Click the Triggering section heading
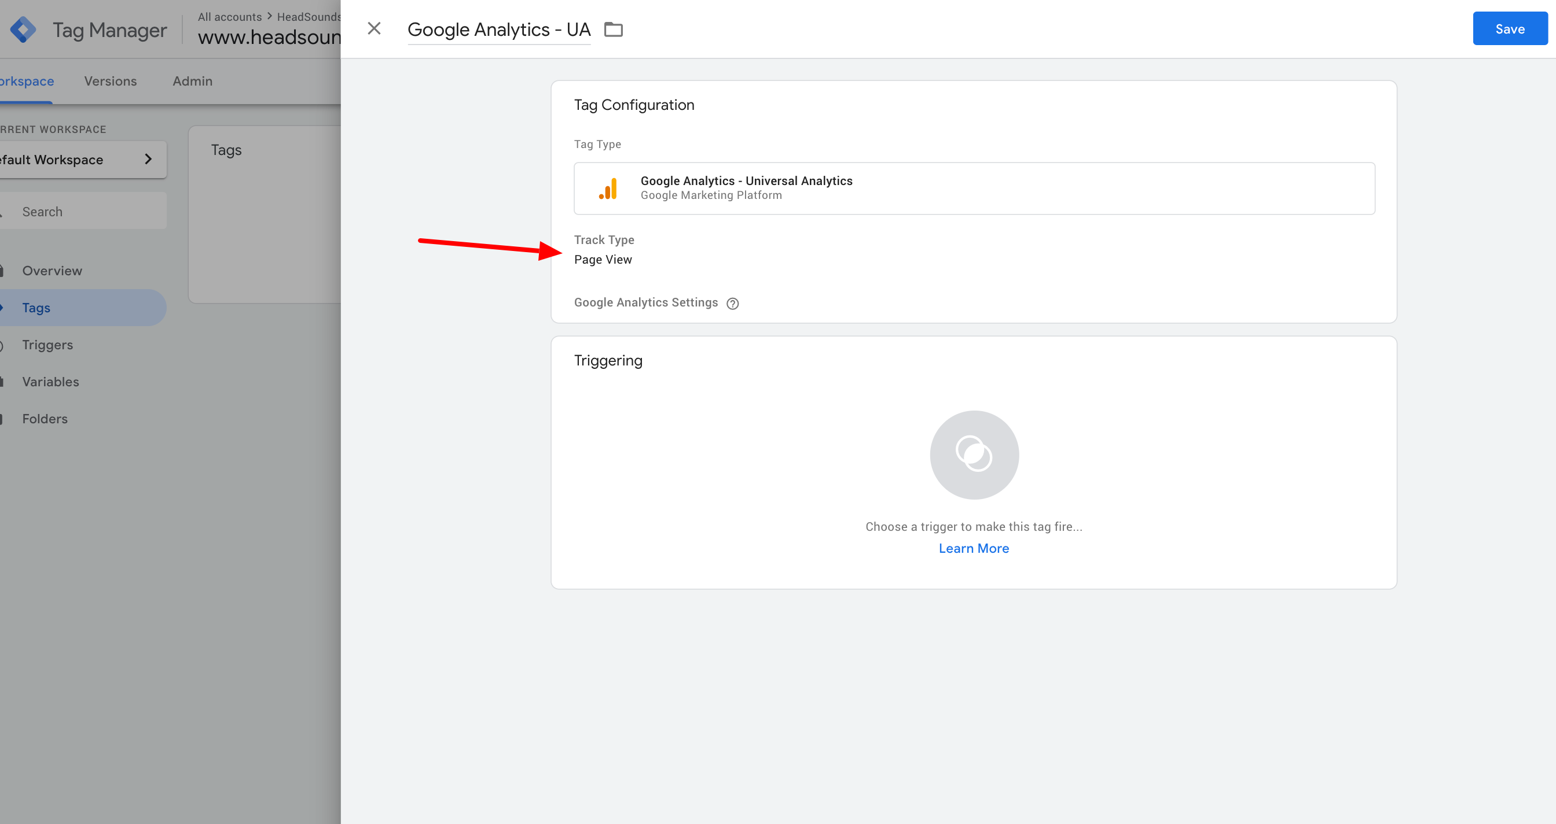The height and width of the screenshot is (824, 1556). click(x=608, y=360)
